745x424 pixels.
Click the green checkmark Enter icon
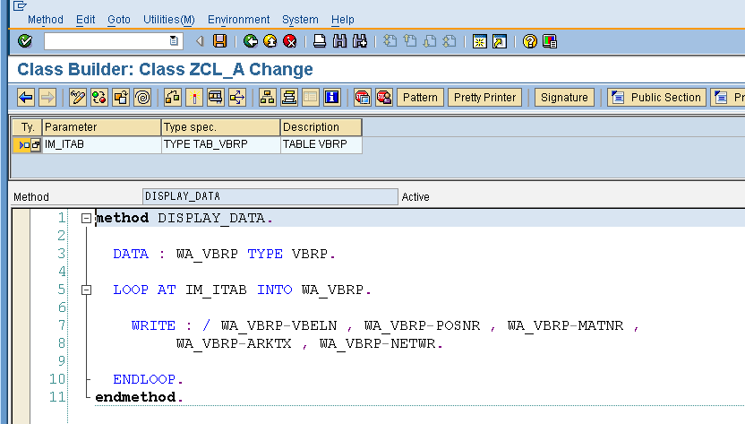(25, 41)
